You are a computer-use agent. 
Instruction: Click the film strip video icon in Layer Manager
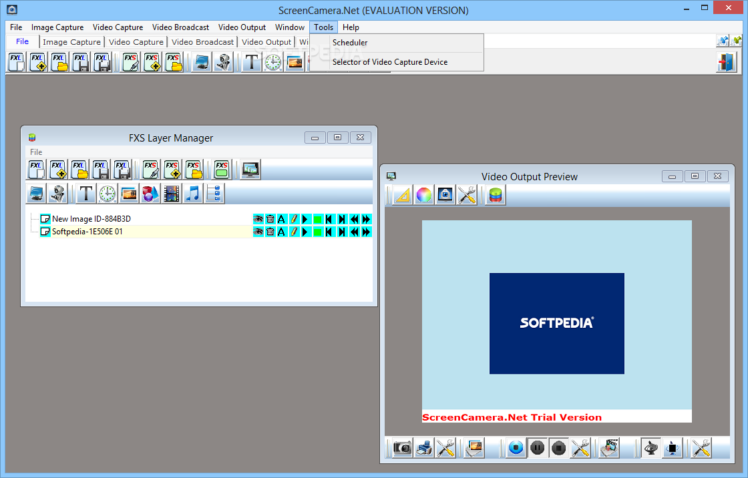(x=172, y=194)
